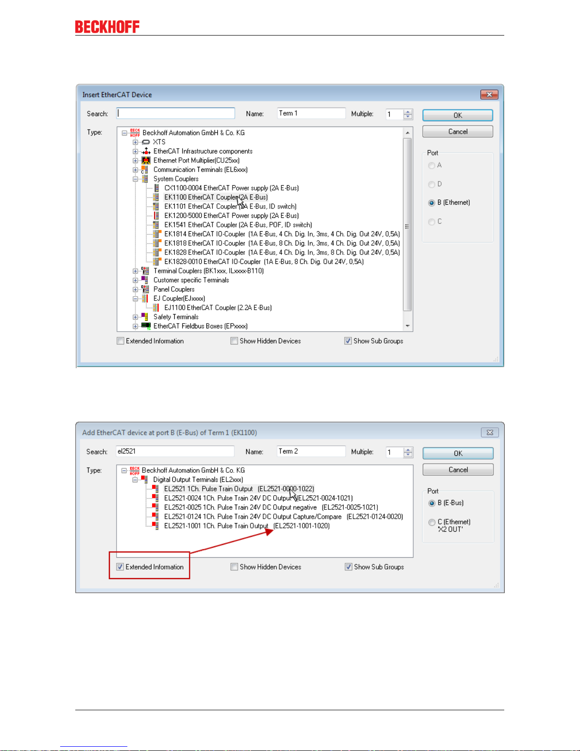Click the vertical scrollbar thumb in the Insert EtherCAT Device type tree
Viewport: 580px width, 751px height.
coord(407,225)
